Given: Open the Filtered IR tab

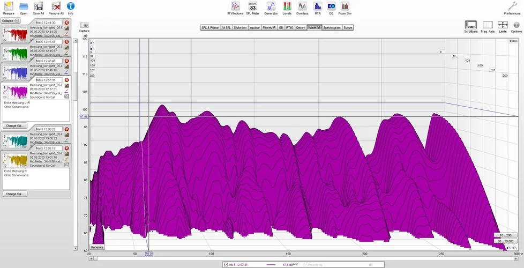Looking at the screenshot, I should pos(270,27).
